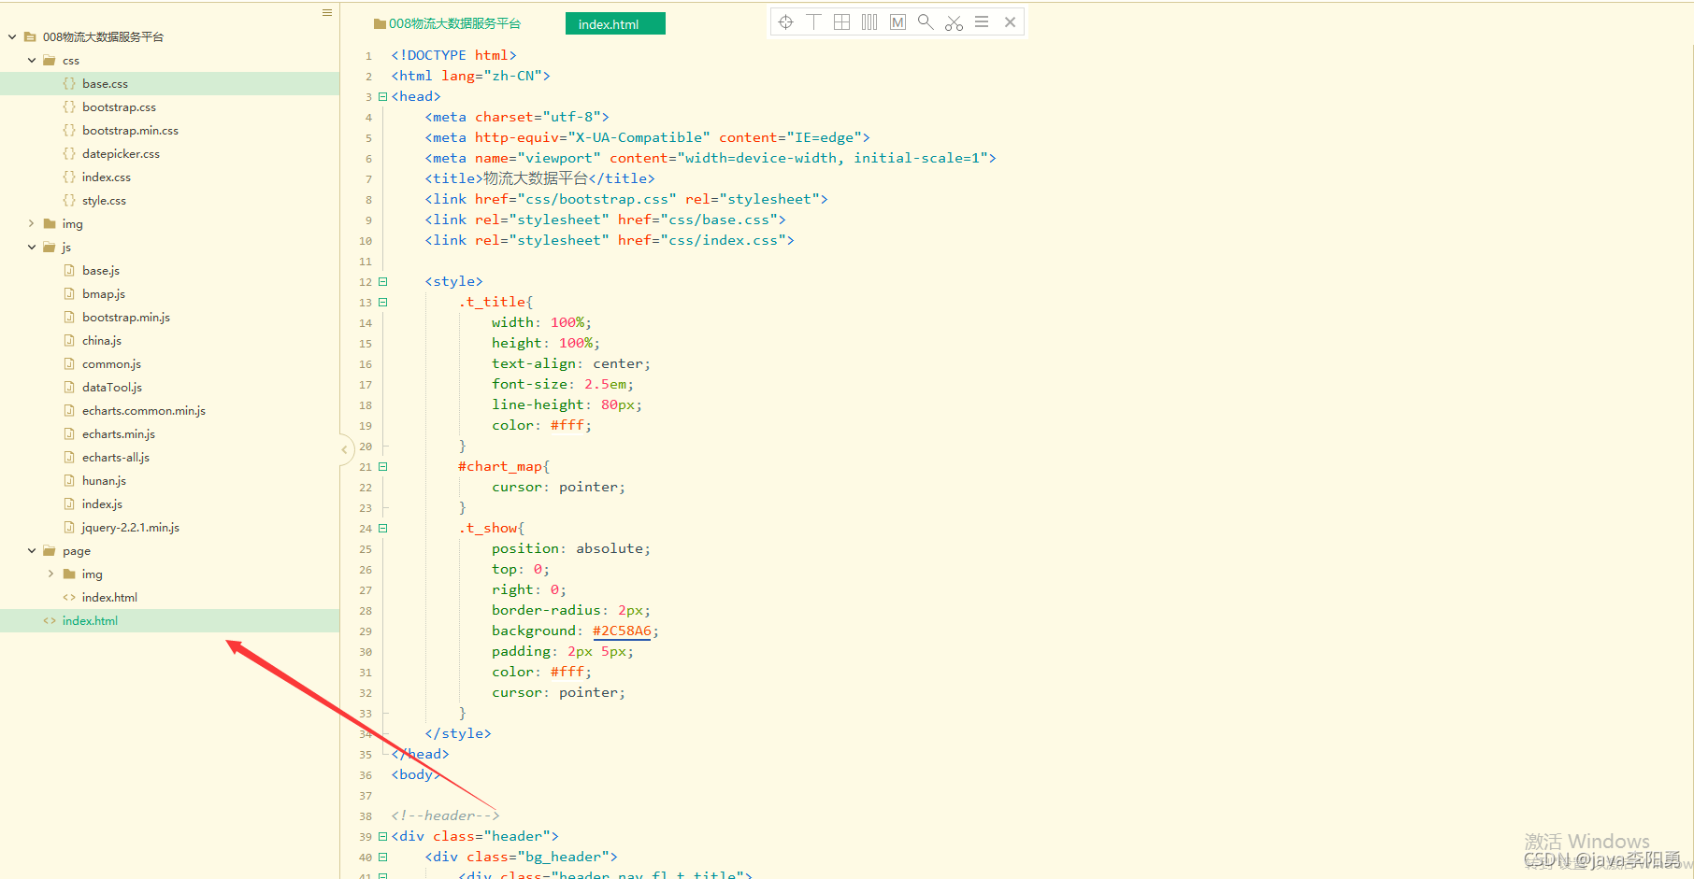The height and width of the screenshot is (879, 1694).
Task: Open echarts.min.js file
Action: tap(119, 434)
